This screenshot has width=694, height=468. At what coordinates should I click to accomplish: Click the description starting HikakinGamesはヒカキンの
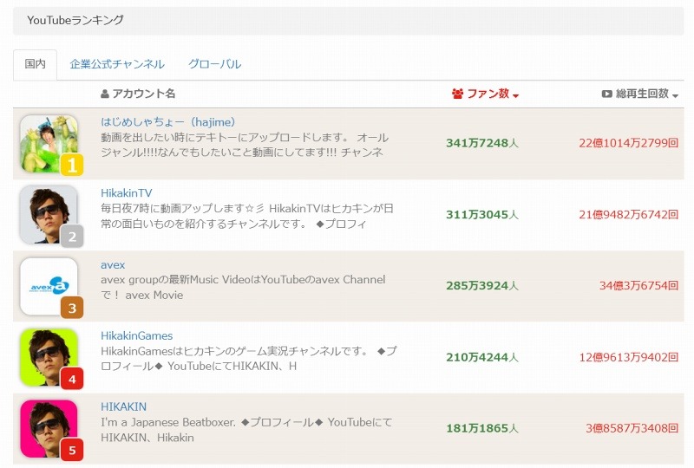pyautogui.click(x=249, y=359)
